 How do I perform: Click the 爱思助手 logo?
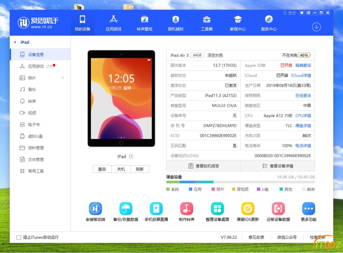click(x=38, y=23)
